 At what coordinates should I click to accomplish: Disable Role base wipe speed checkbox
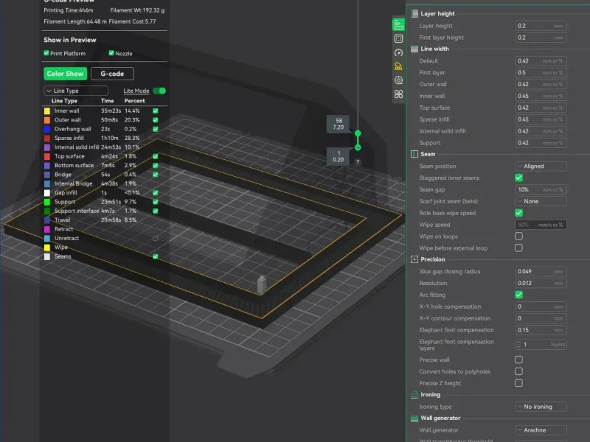click(518, 213)
